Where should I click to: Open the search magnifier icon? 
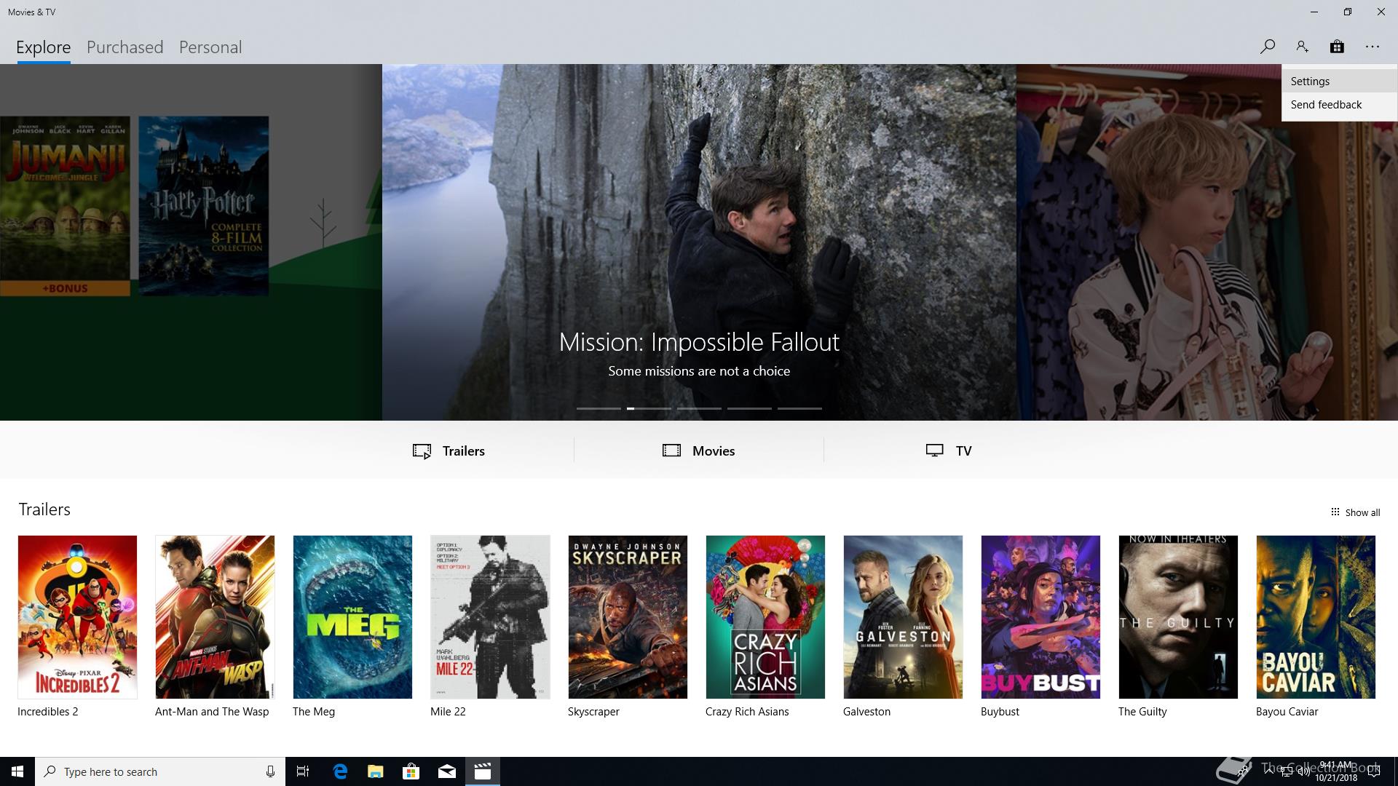1267,47
